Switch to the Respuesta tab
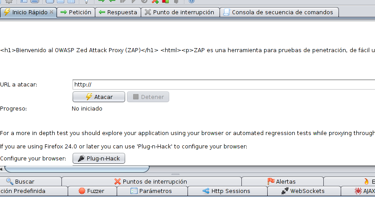Viewport: 375px width, 197px height. click(118, 12)
